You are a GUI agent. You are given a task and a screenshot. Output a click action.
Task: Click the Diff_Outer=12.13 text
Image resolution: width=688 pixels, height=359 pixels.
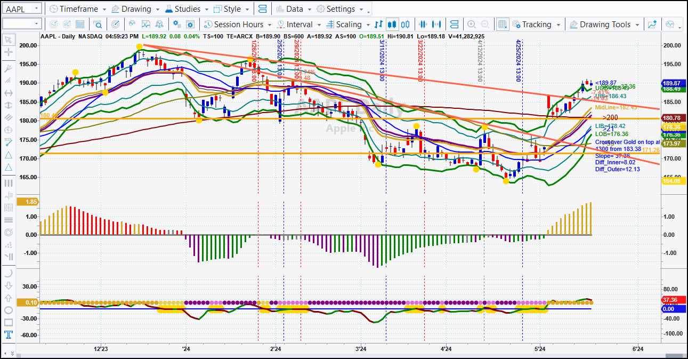[618, 169]
